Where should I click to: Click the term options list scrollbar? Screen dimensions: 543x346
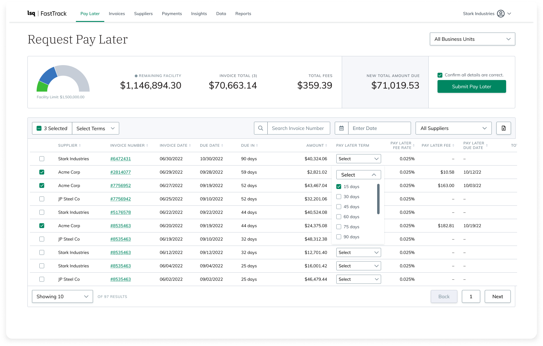(378, 199)
